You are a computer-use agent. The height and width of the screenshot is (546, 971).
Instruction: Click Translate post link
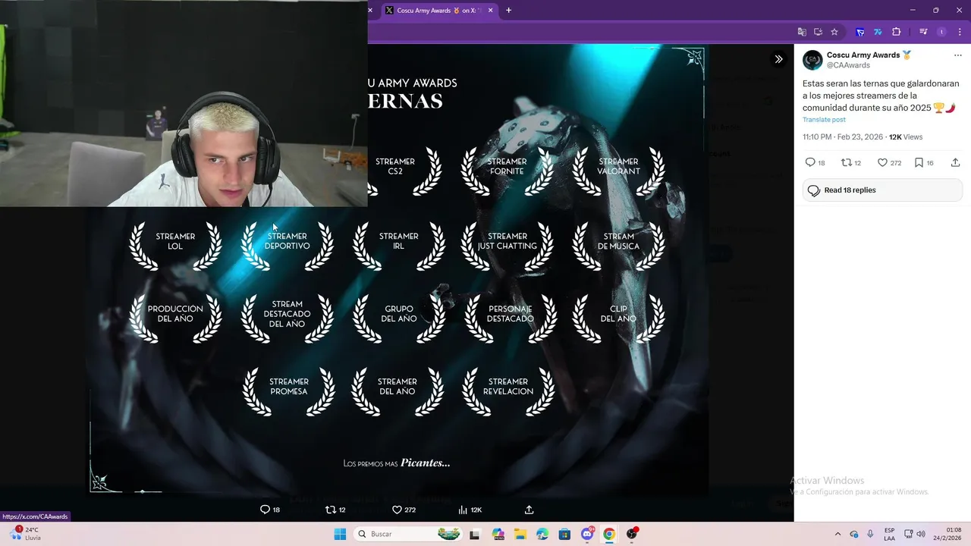click(x=824, y=120)
